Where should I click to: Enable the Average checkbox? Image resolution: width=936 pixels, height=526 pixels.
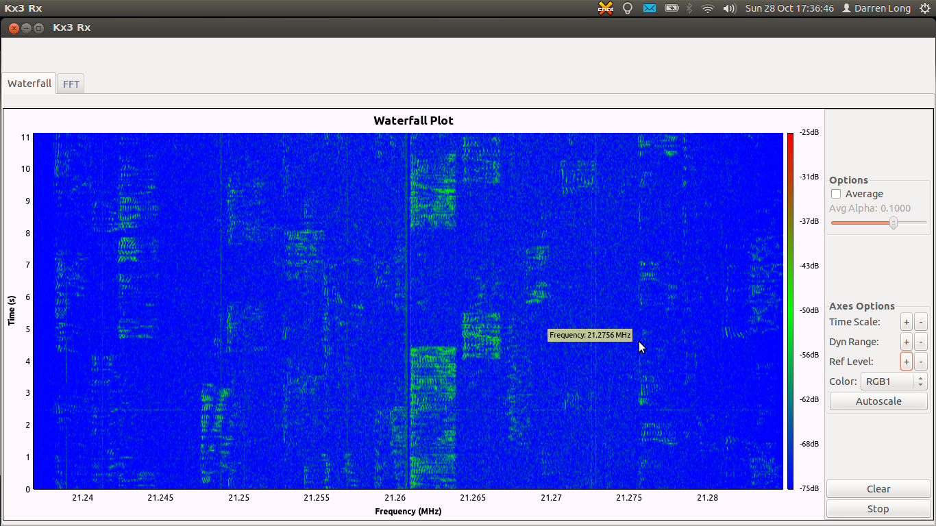tap(835, 194)
